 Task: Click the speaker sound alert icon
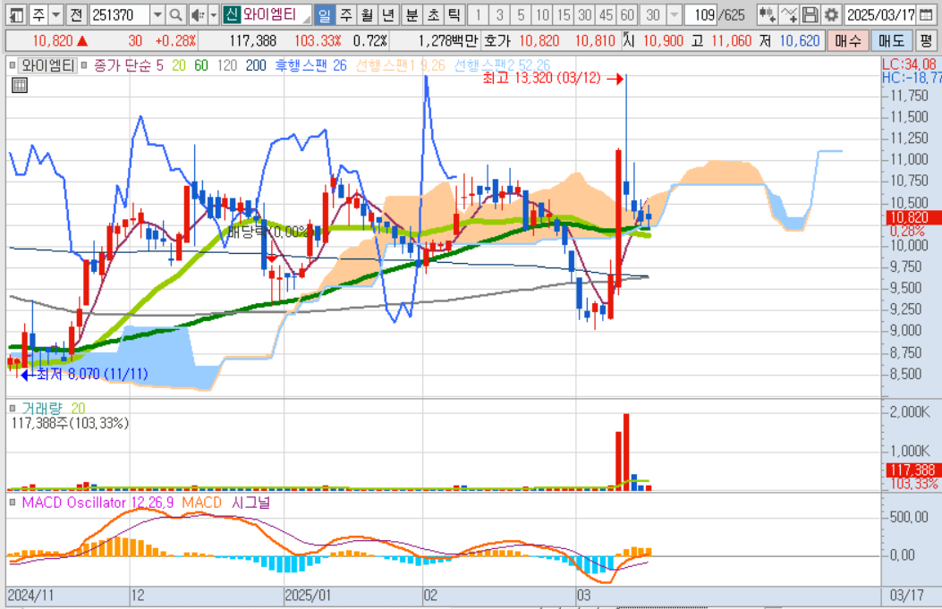(197, 14)
